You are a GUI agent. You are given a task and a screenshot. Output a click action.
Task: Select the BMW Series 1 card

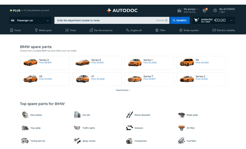[x=149, y=63]
